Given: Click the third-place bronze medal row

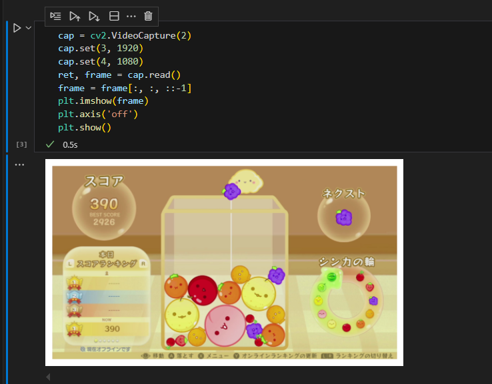Looking at the screenshot, I should pos(107,310).
